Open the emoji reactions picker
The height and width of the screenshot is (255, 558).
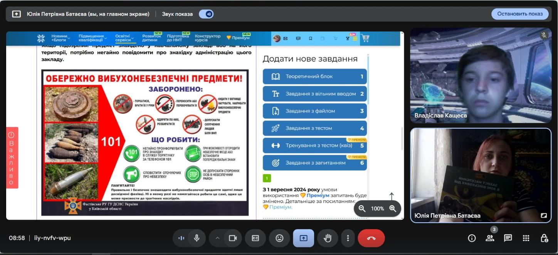tap(279, 238)
